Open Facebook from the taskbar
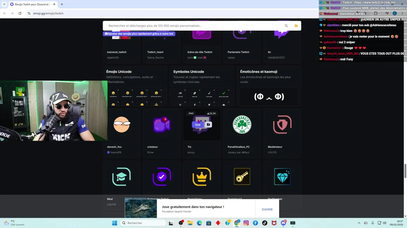The height and width of the screenshot is (228, 407). pyautogui.click(x=255, y=223)
